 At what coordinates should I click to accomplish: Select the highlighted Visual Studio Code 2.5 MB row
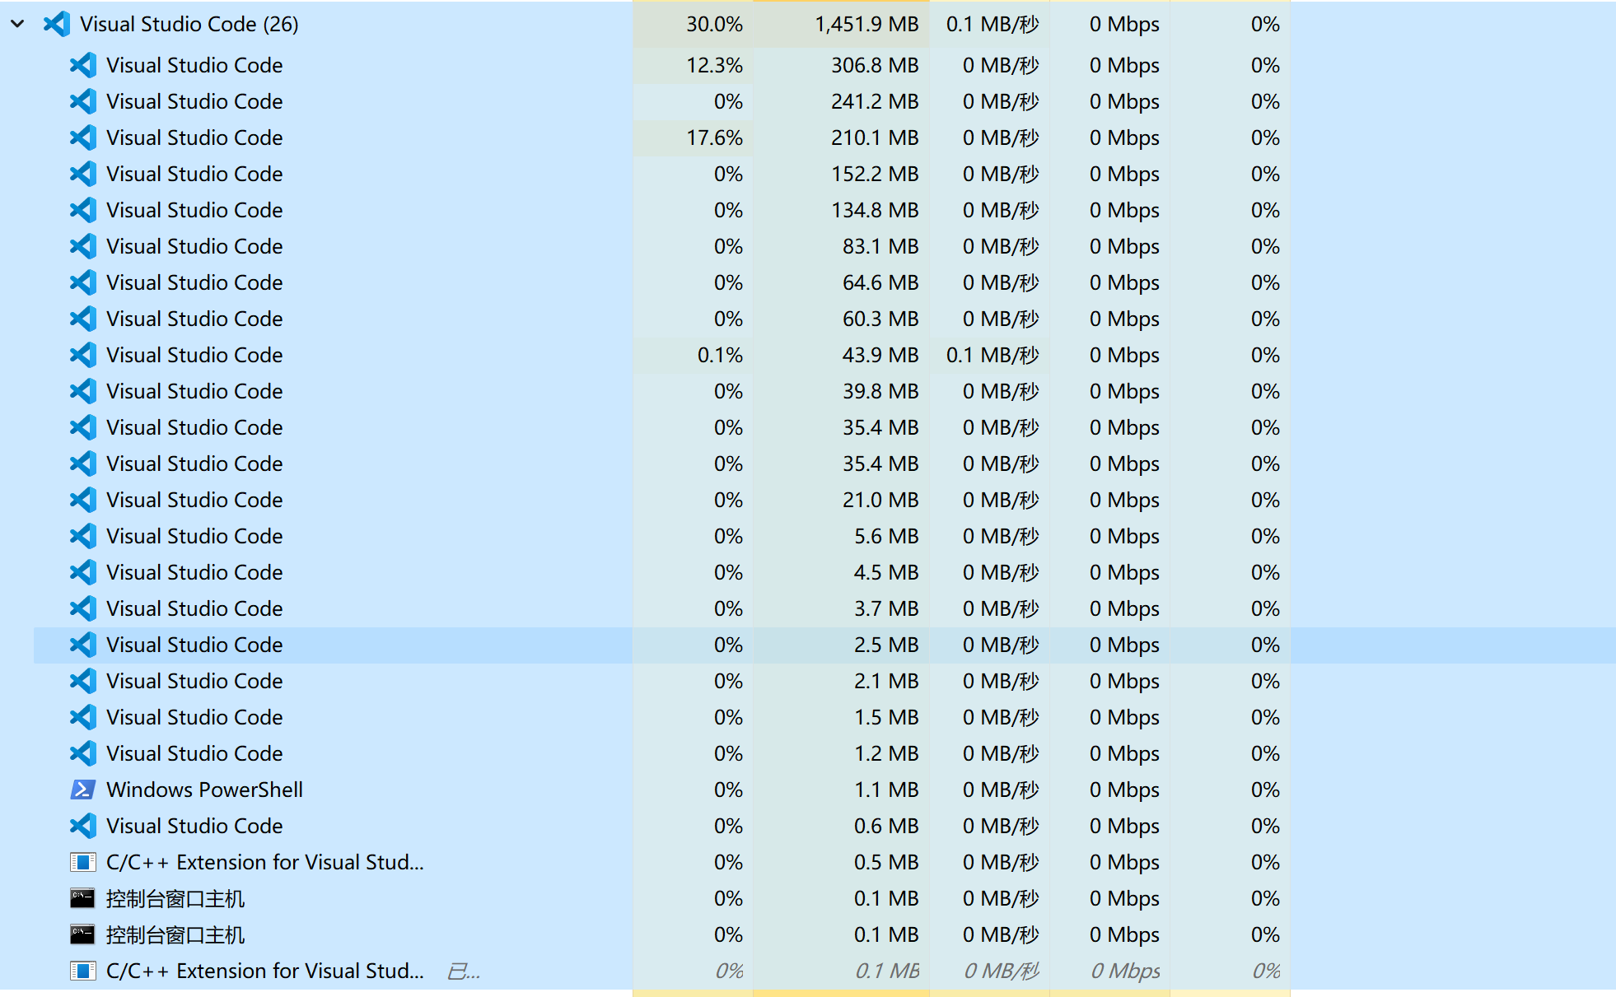click(x=194, y=645)
